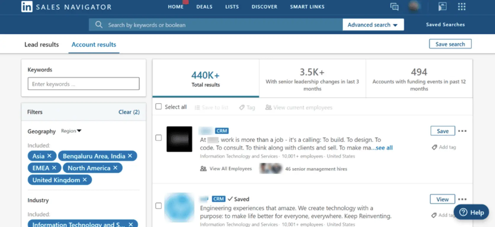This screenshot has height=227, width=495.
Task: Click the LinkedIn logo icon
Action: click(27, 7)
